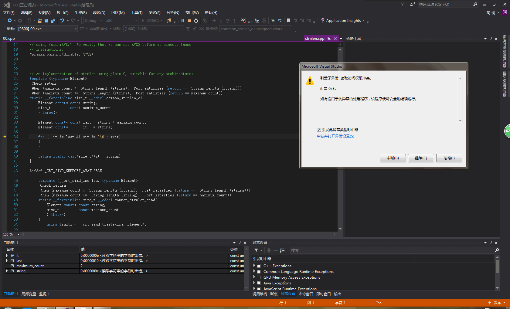
Task: Expand variable 'last' in Autos window
Action: coord(7,261)
